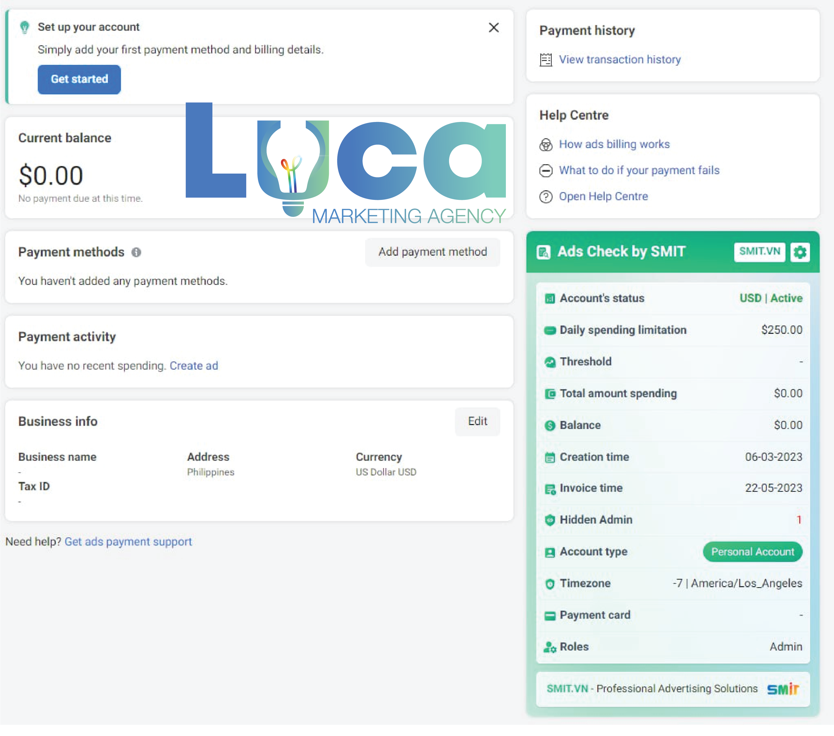Click the US Dollar USD currency value

386,472
